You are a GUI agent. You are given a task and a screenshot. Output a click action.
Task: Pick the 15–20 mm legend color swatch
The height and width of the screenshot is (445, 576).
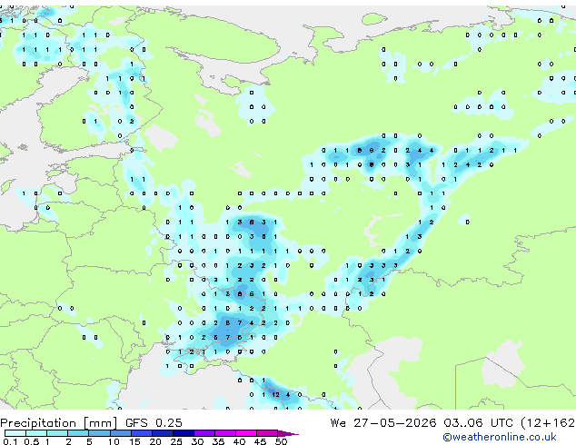click(141, 433)
